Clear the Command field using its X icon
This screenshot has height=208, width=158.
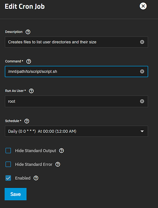(142, 72)
